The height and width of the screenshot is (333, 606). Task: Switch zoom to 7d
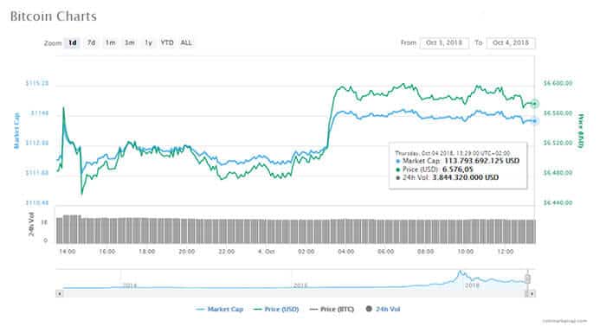[x=91, y=43]
